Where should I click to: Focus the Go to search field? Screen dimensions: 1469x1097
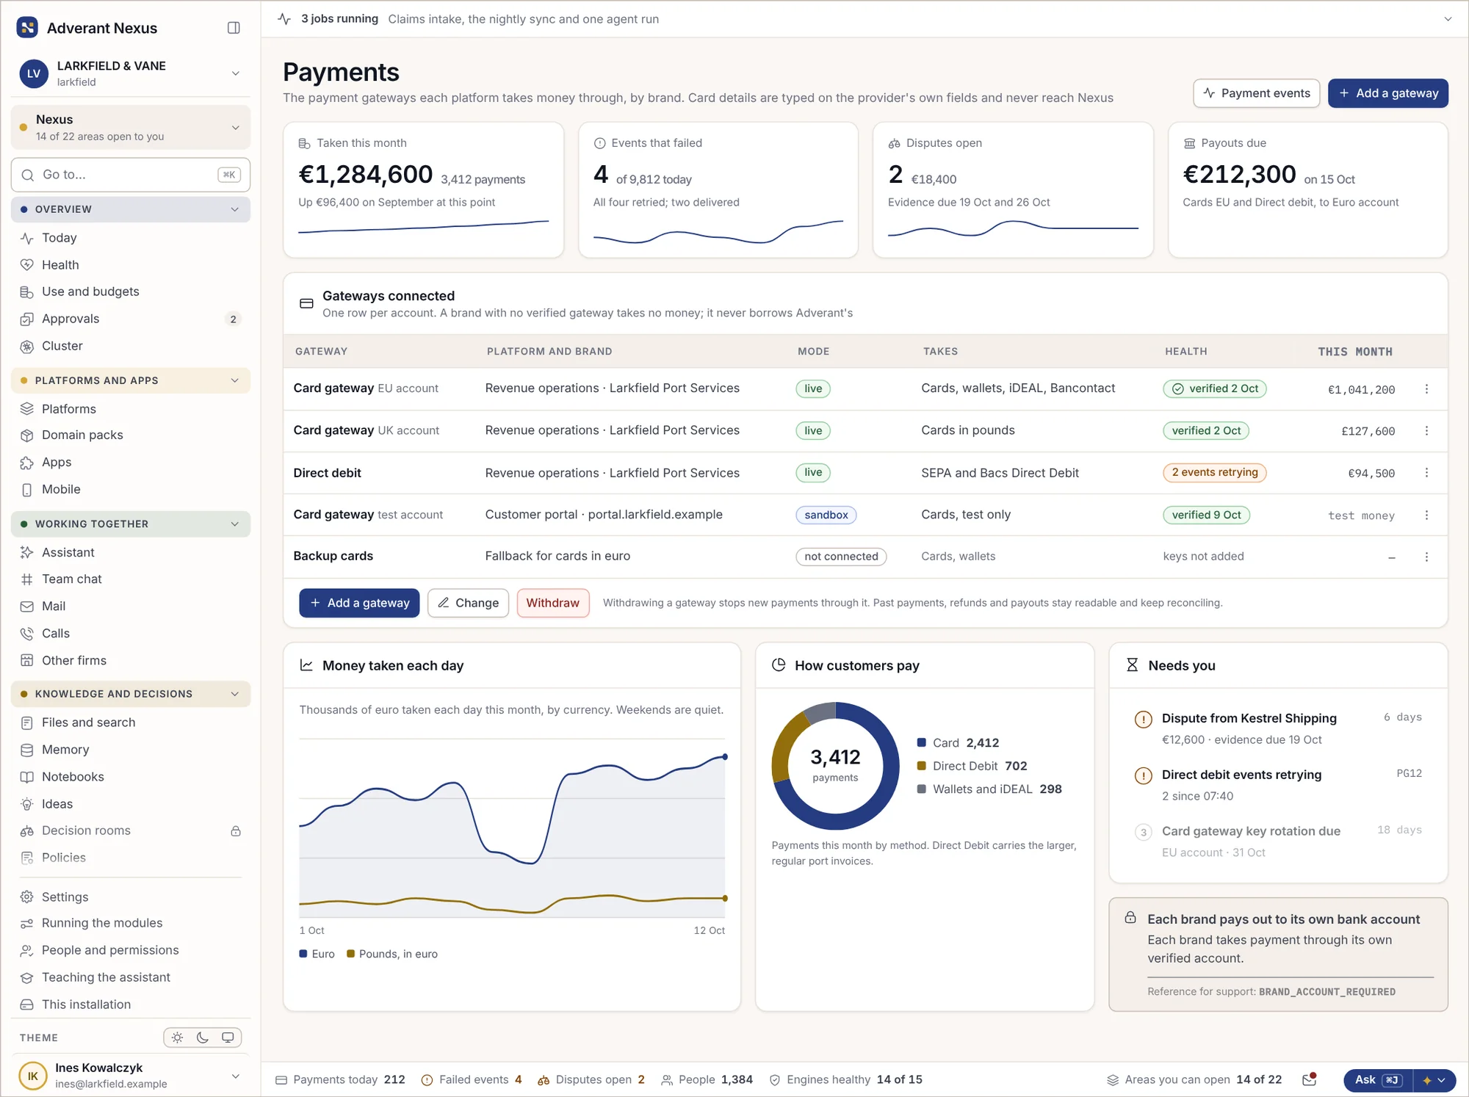click(x=131, y=175)
